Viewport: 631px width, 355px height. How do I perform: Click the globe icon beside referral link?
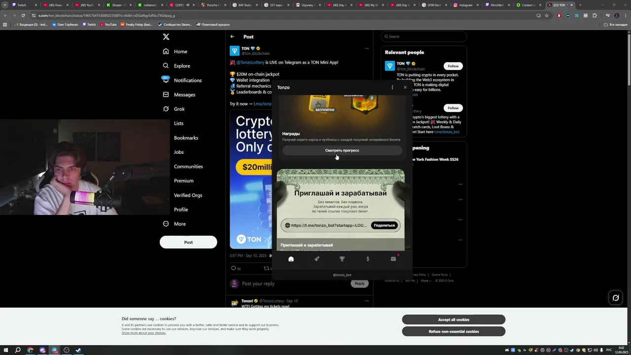[x=287, y=225]
